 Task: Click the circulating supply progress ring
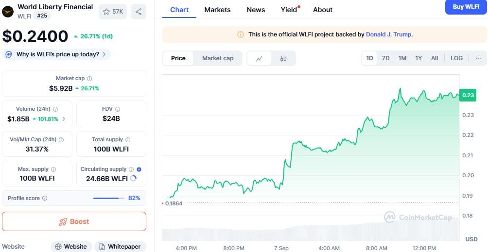coord(133,178)
